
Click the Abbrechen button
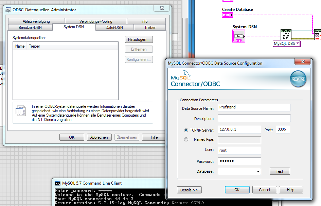(99, 137)
